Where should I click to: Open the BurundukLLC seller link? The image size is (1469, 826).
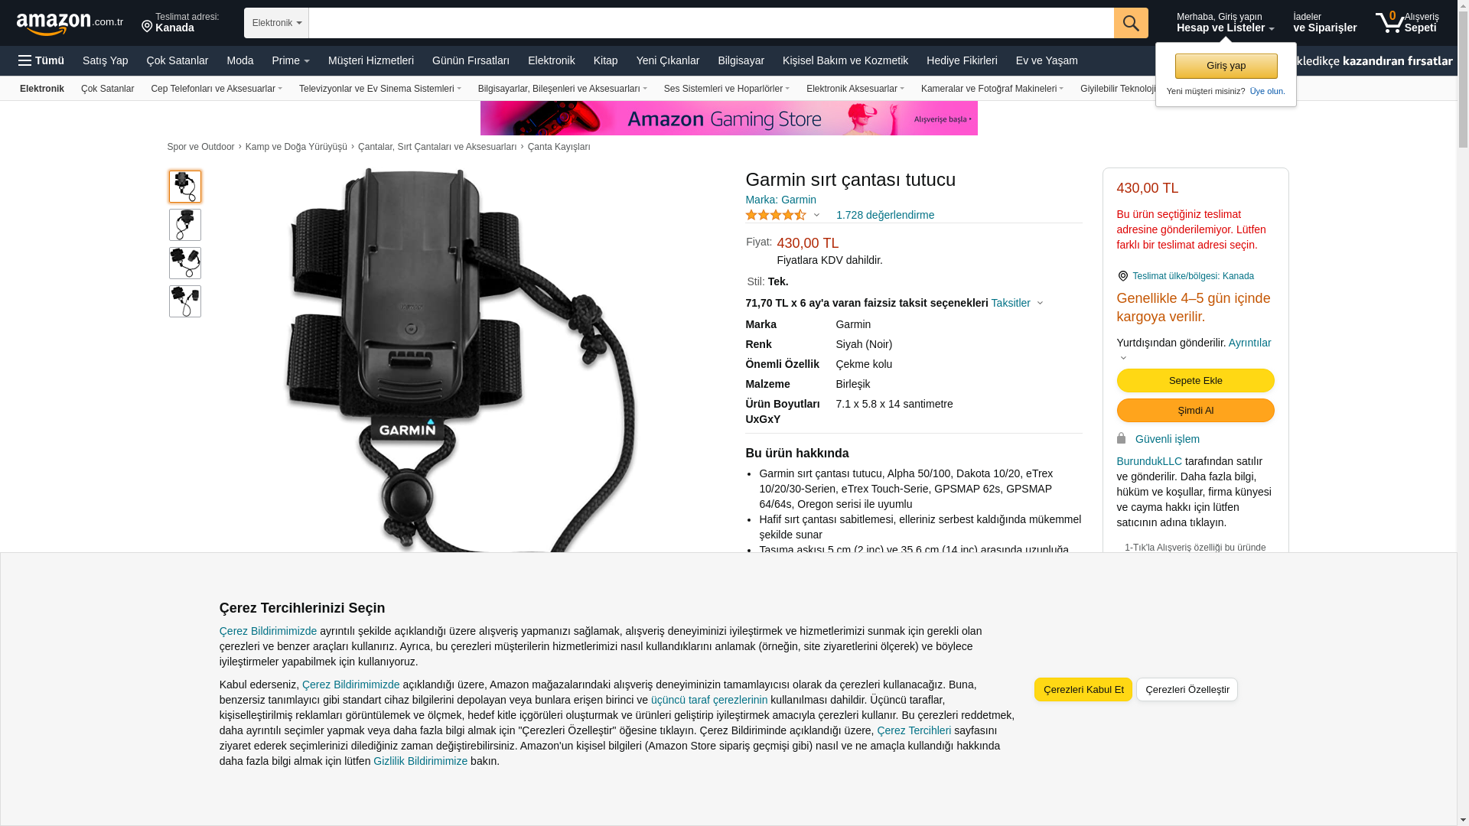(1149, 461)
